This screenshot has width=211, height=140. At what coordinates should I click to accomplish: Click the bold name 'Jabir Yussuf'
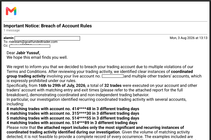pyautogui.click(x=28, y=53)
